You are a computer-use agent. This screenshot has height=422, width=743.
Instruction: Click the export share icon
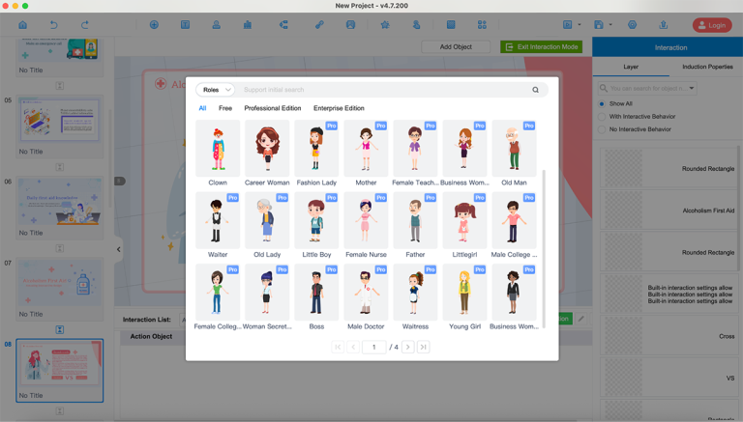tap(664, 25)
